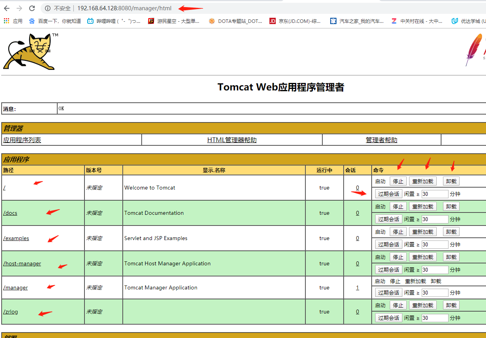The width and height of the screenshot is (486, 338).
Task: Click the Apache feather logo
Action: pos(475,49)
